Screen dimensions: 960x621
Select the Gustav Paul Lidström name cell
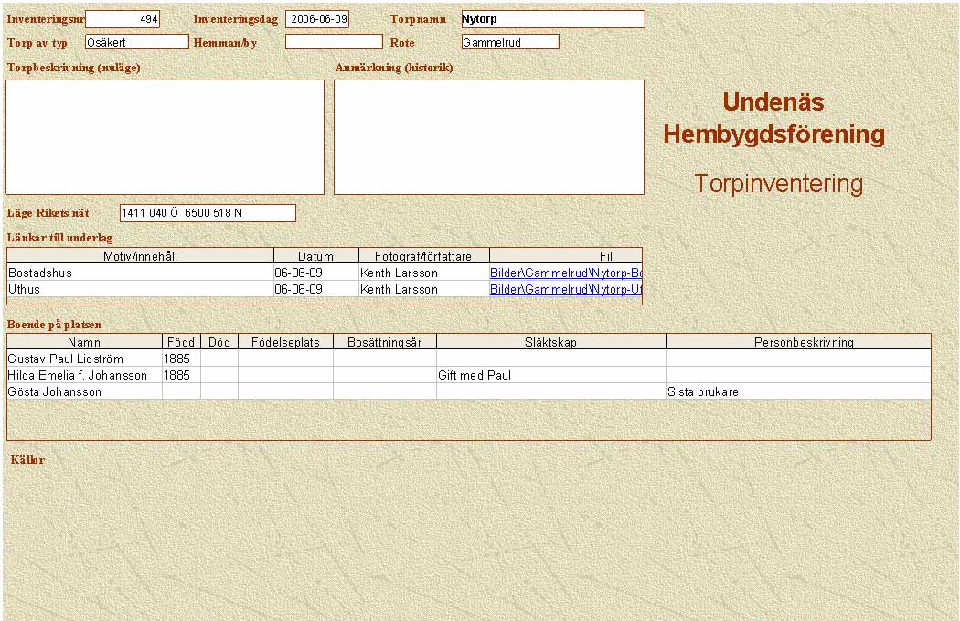point(84,359)
